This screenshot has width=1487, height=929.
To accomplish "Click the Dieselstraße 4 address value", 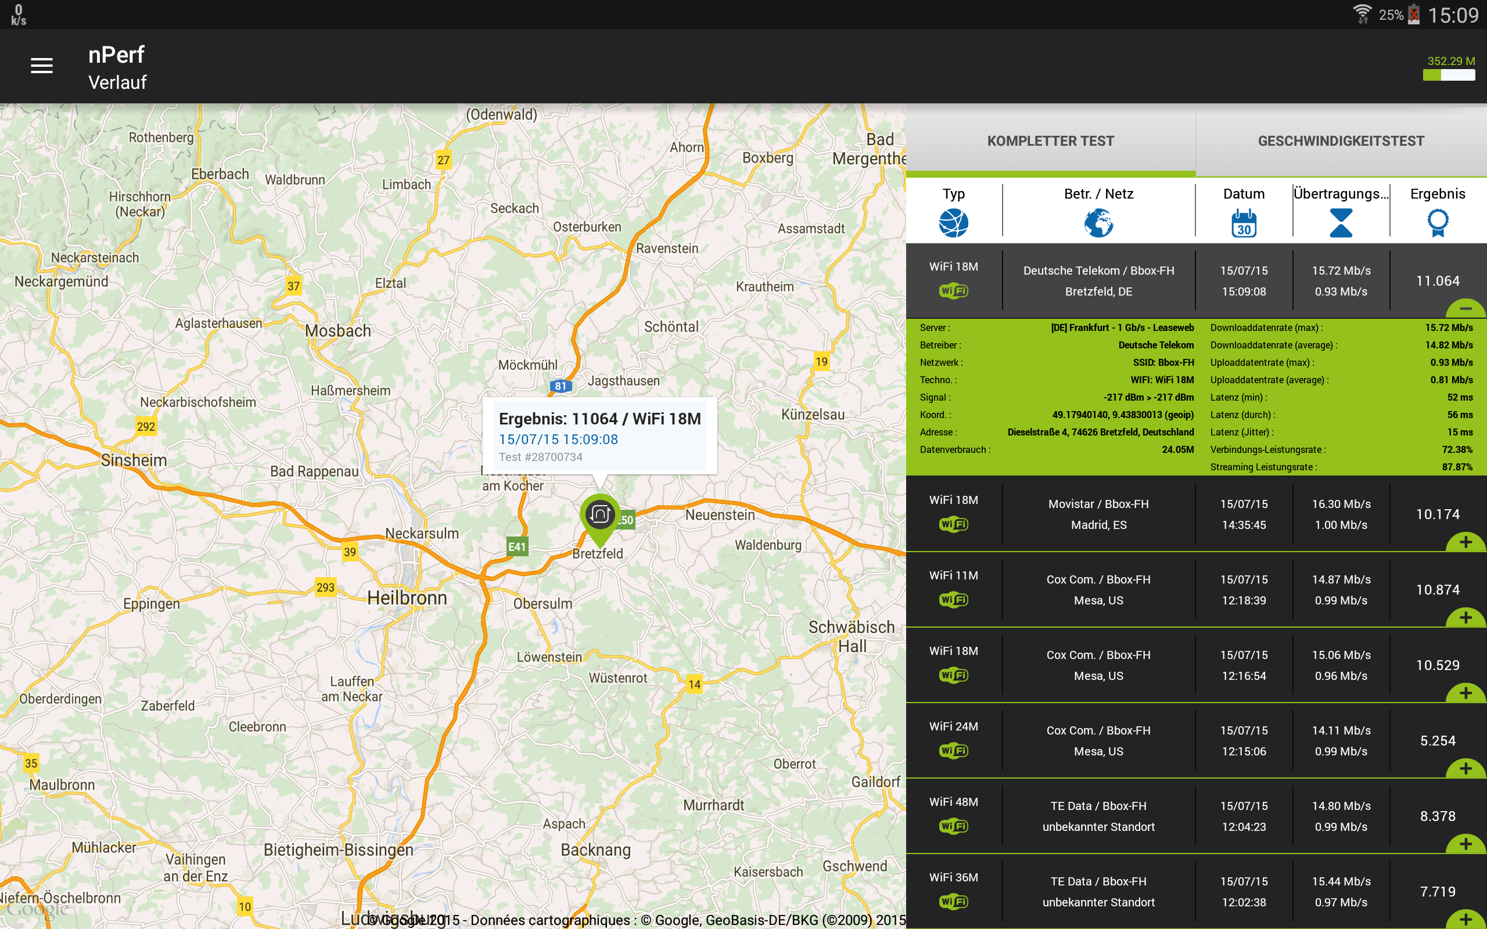I will pos(1101,433).
